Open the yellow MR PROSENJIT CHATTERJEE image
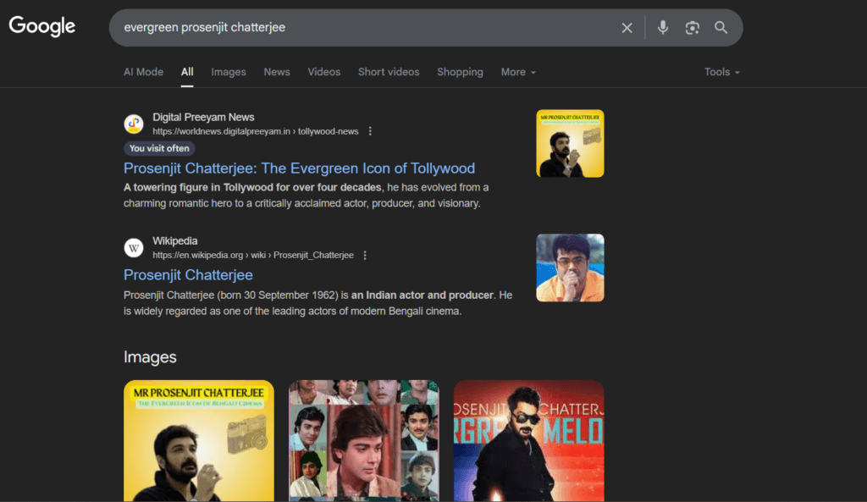Image resolution: width=867 pixels, height=502 pixels. coord(198,441)
